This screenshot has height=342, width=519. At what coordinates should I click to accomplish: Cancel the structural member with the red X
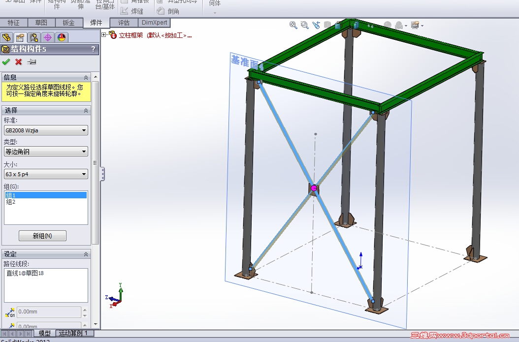19,62
